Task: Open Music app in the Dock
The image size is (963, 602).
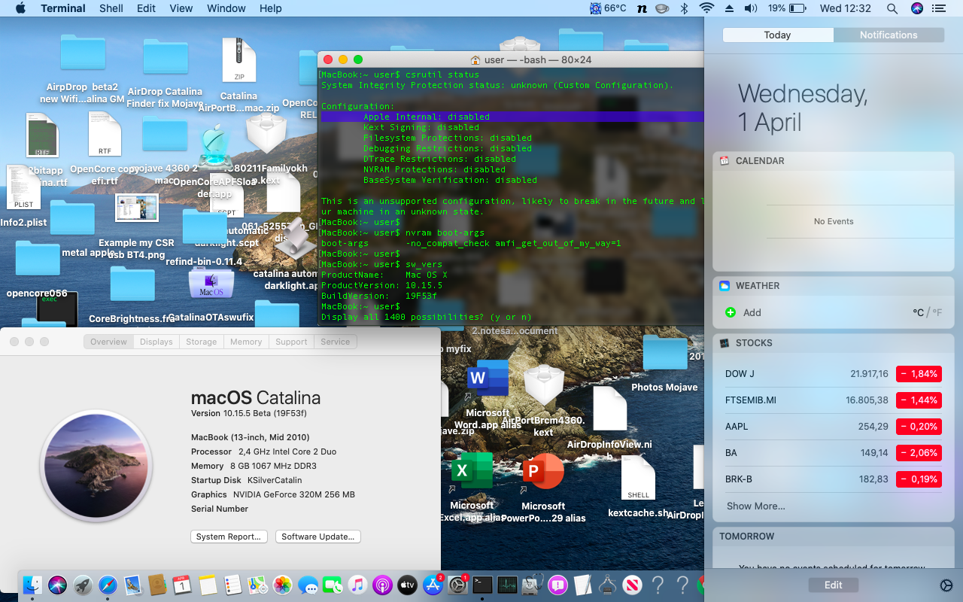Action: (x=357, y=585)
